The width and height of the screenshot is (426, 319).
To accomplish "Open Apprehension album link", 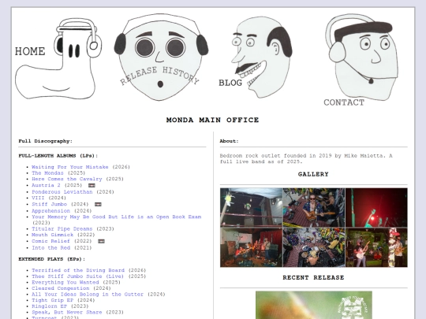I will [50, 211].
